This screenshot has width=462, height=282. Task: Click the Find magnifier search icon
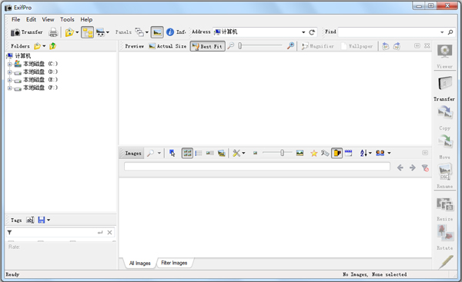point(450,32)
